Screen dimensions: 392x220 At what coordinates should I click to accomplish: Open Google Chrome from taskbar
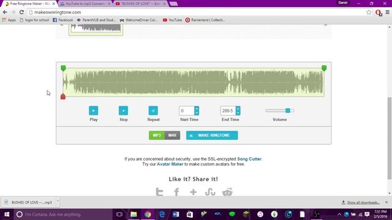tap(148, 215)
